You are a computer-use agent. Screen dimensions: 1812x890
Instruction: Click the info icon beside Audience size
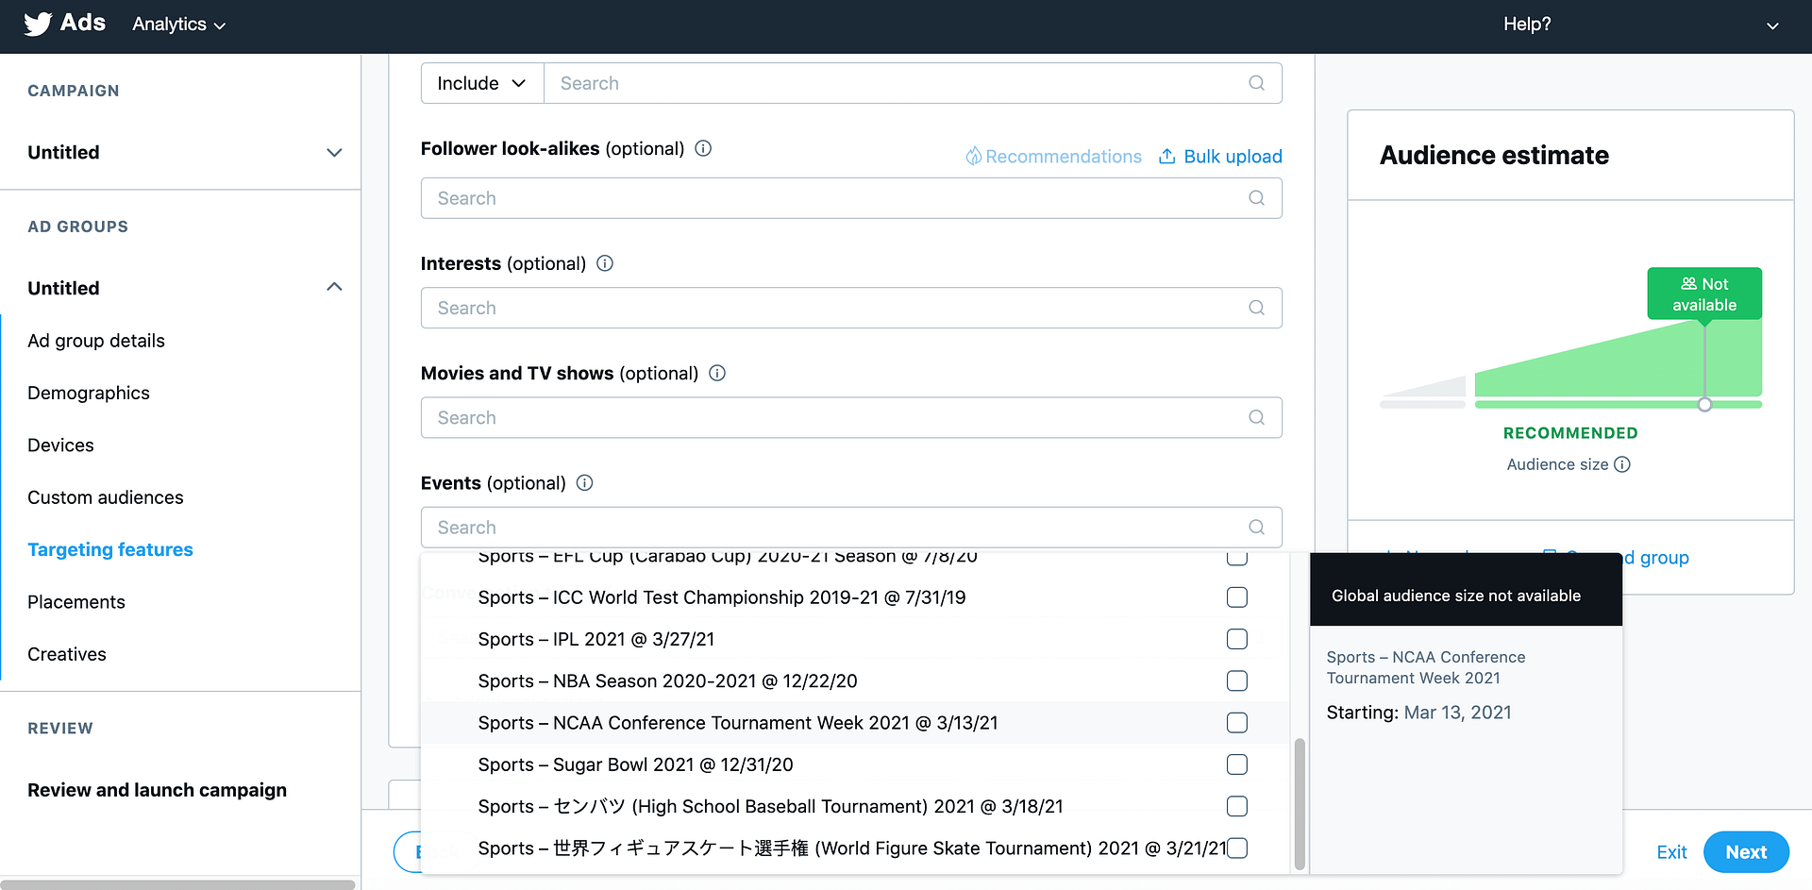1622,464
